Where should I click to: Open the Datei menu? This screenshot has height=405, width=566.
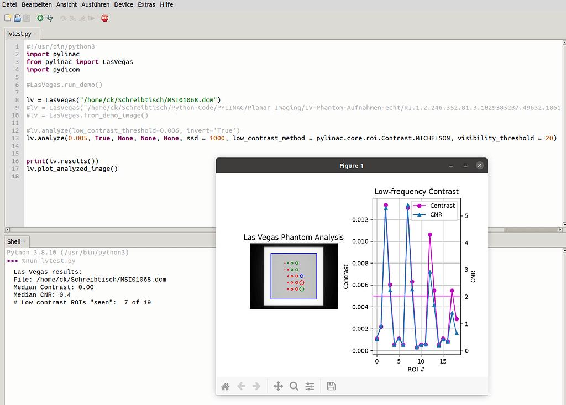tap(10, 4)
